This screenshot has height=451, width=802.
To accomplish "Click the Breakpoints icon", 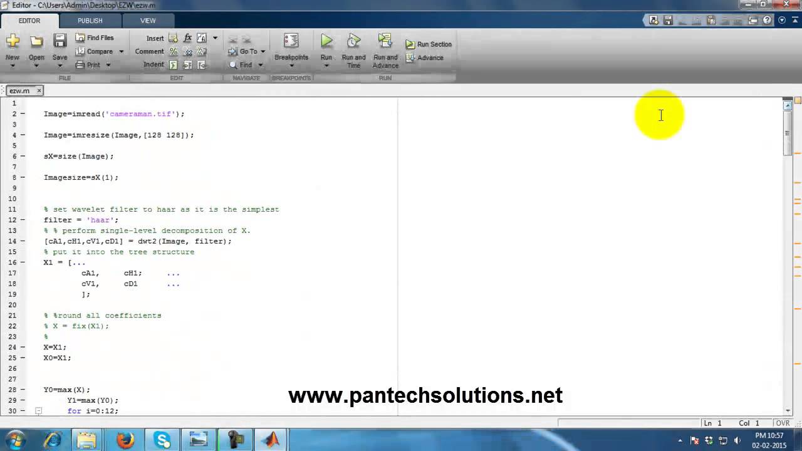I will pos(291,41).
